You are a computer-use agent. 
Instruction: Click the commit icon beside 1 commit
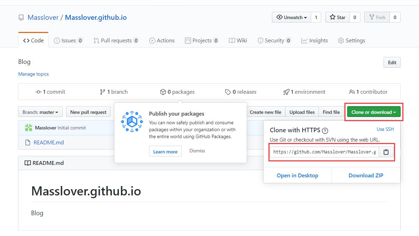[x=38, y=92]
